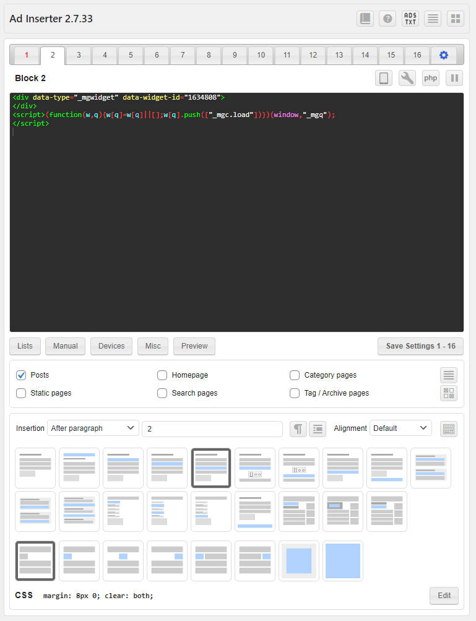
Task: Open the Insertion type dropdown
Action: pyautogui.click(x=93, y=428)
